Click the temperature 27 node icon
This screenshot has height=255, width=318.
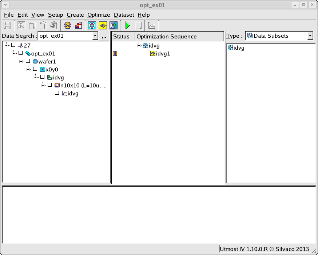(x=20, y=45)
